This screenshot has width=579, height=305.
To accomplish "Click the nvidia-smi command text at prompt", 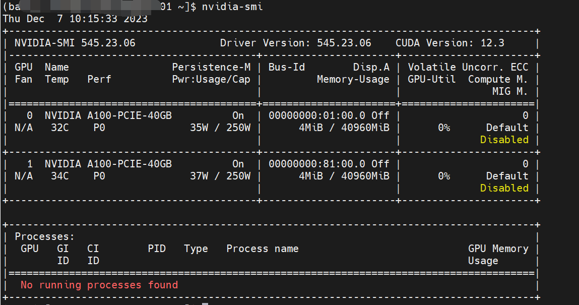I will coord(232,7).
